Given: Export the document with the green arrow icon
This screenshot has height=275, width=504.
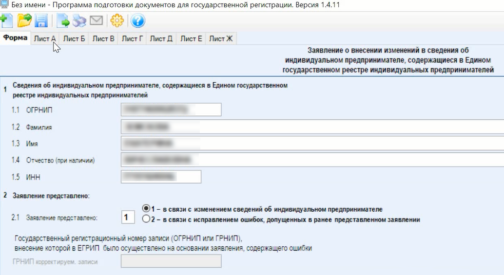Looking at the screenshot, I should coord(63,20).
